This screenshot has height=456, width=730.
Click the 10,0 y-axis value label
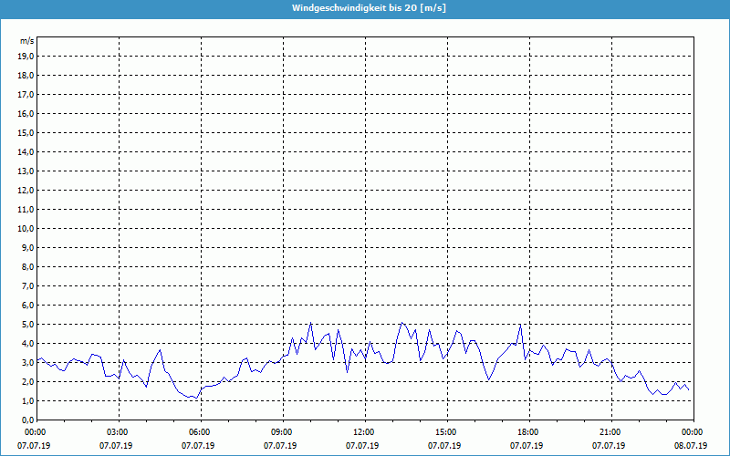26,228
